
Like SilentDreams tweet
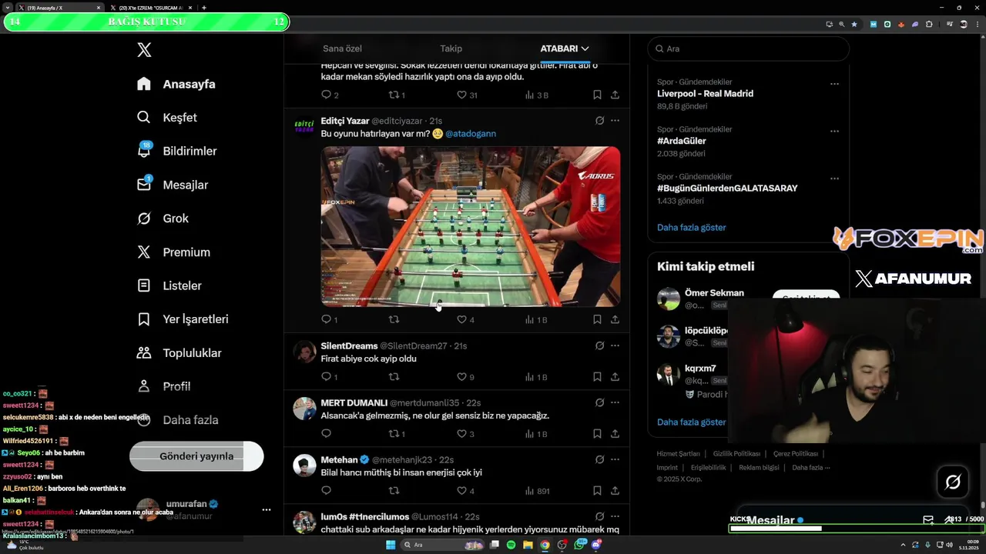[462, 377]
